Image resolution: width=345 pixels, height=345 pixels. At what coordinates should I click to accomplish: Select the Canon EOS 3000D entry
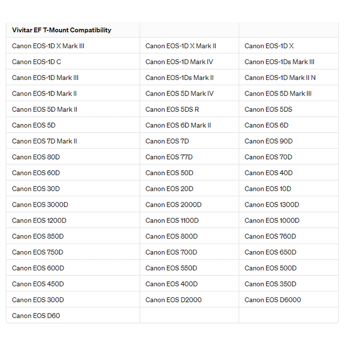40,205
